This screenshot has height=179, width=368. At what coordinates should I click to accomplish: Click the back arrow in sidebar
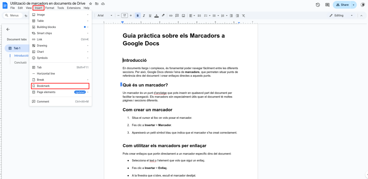click(8, 29)
